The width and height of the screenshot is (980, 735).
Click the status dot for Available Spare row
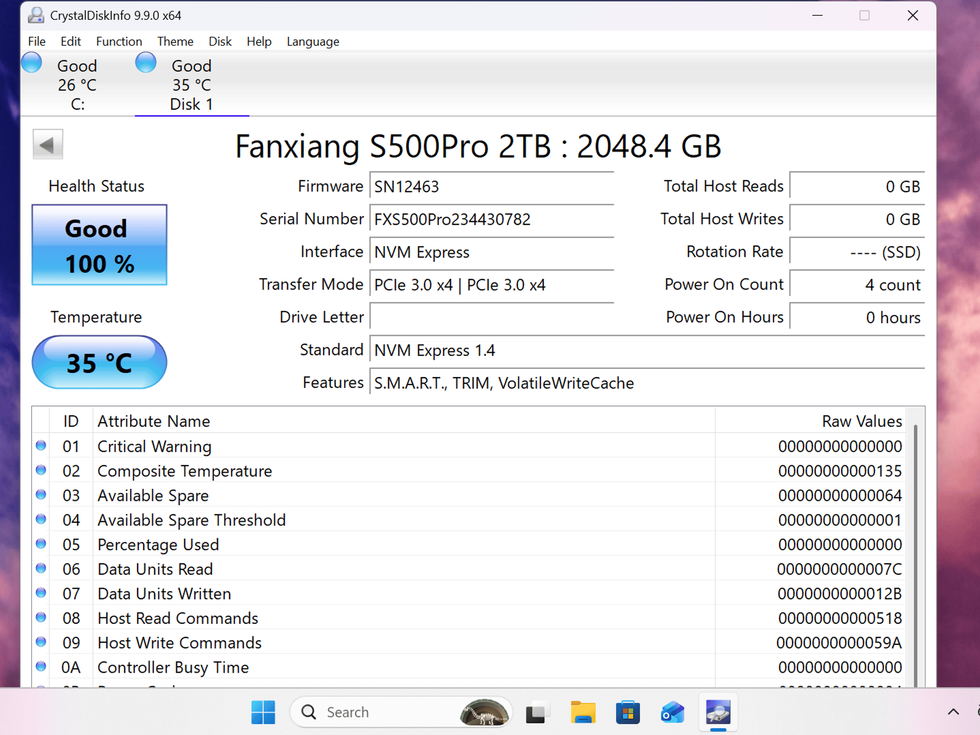pos(41,494)
